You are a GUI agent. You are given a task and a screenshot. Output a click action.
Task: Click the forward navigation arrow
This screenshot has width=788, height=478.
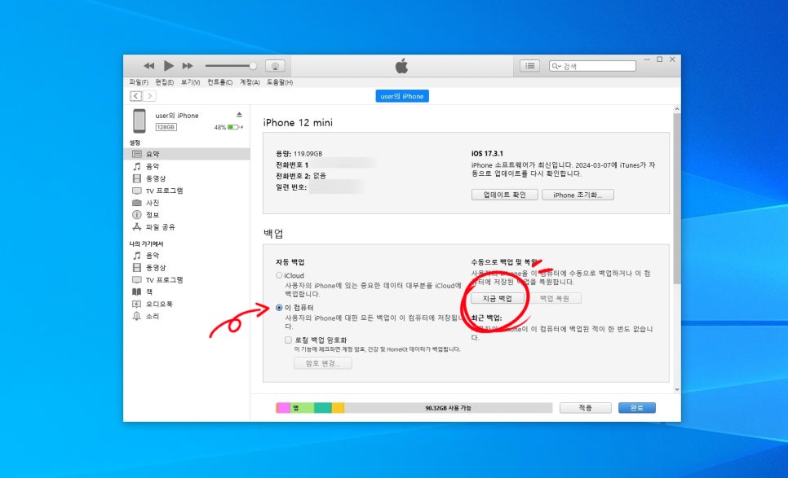pos(150,96)
